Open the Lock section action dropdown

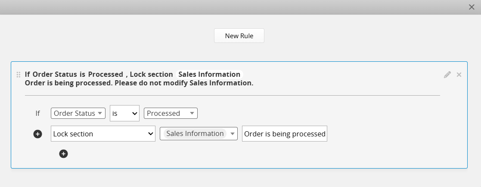(103, 134)
